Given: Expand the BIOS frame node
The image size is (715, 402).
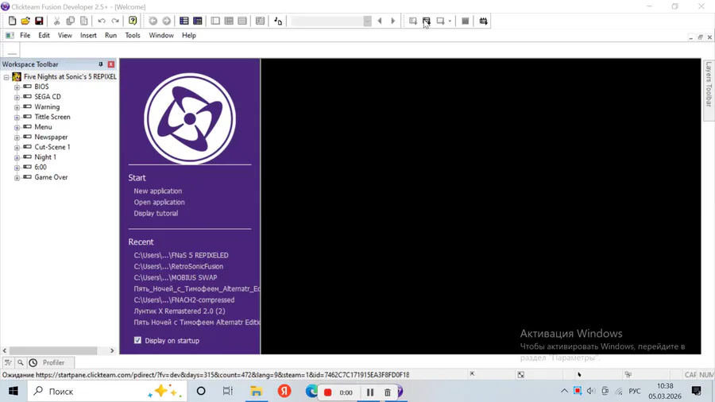Looking at the screenshot, I should [x=17, y=87].
